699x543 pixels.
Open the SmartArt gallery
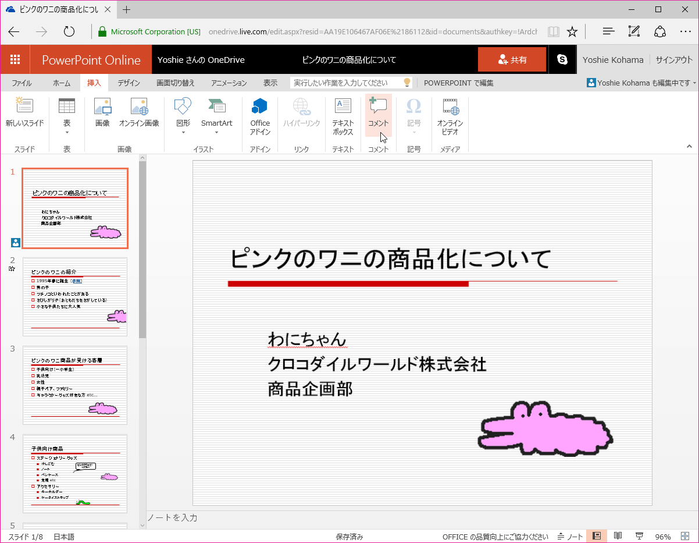(x=216, y=115)
